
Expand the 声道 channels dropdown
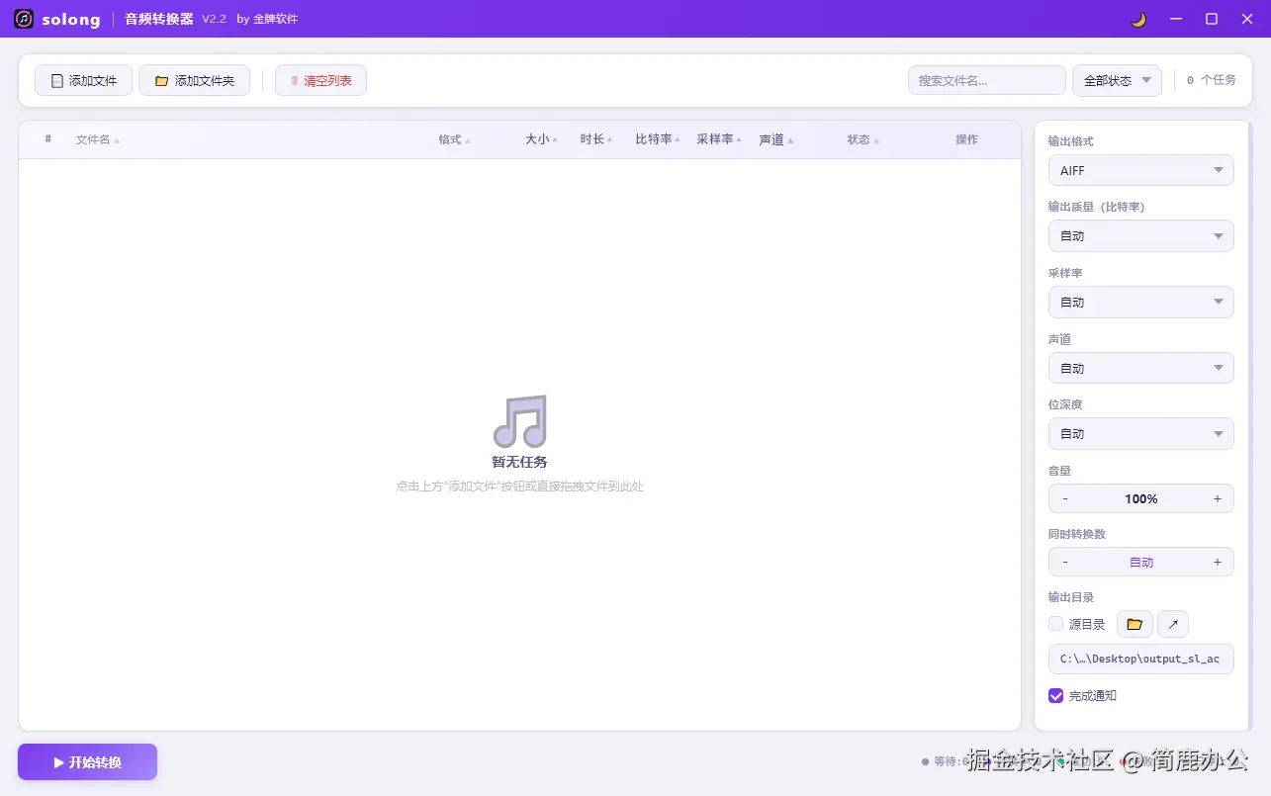(1139, 367)
